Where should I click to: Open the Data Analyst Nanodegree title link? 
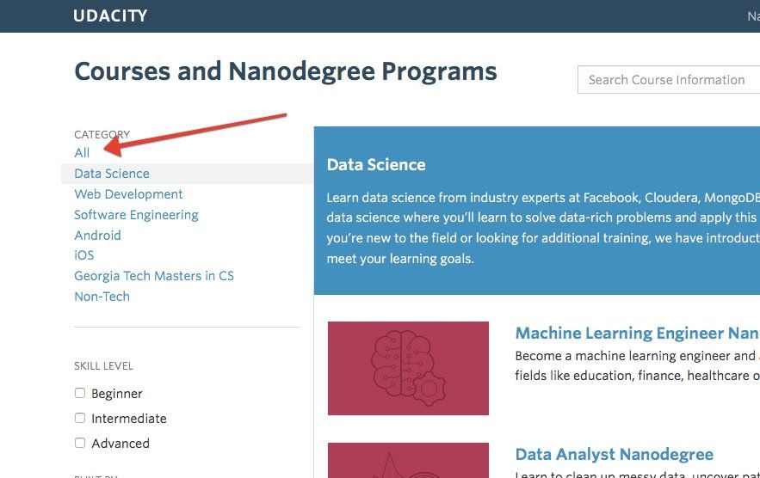coord(614,454)
